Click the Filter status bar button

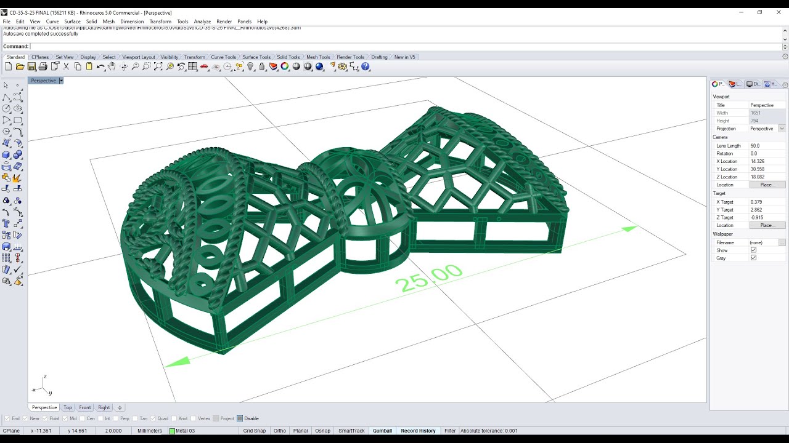click(450, 431)
